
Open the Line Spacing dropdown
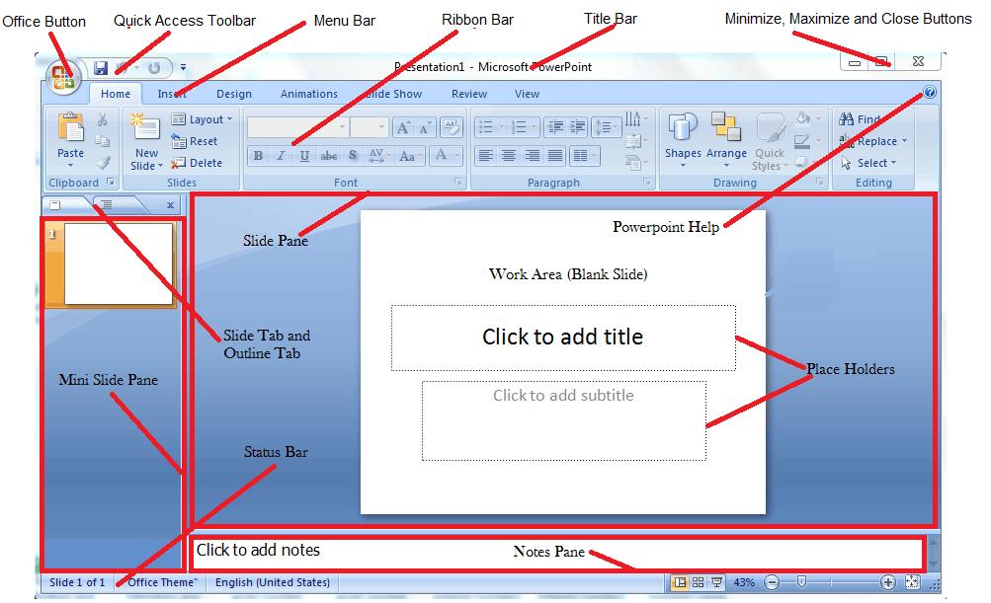[x=606, y=127]
